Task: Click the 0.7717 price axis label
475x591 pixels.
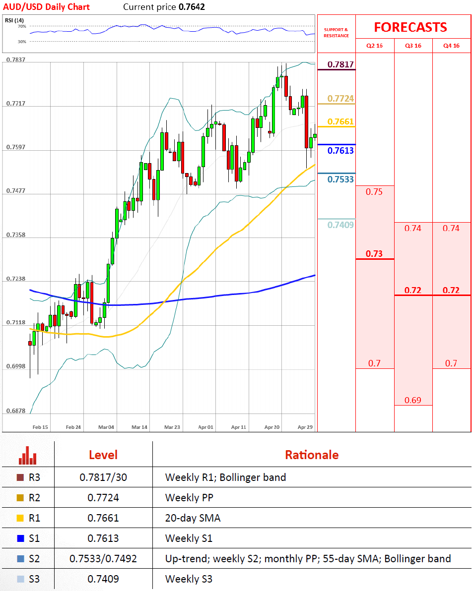Action: 16,104
